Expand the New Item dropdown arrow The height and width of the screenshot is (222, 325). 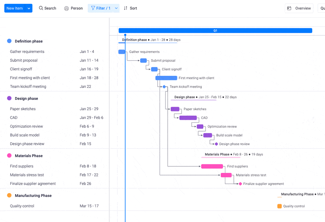click(x=29, y=8)
